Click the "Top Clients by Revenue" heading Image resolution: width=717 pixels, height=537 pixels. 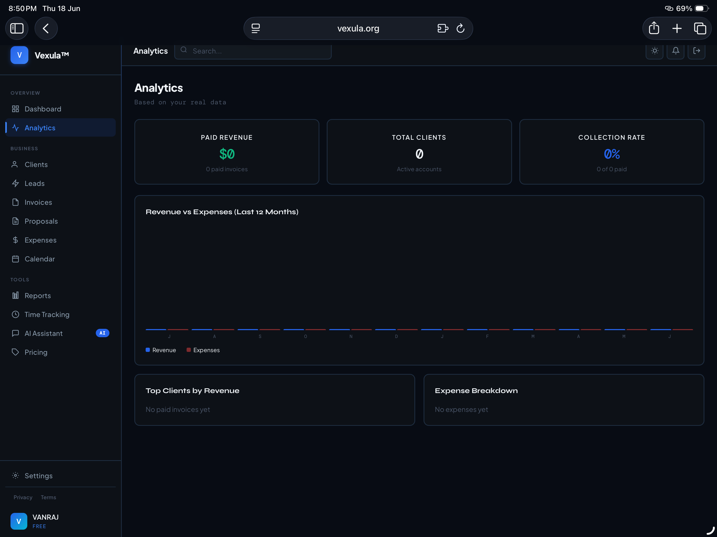[x=192, y=391]
